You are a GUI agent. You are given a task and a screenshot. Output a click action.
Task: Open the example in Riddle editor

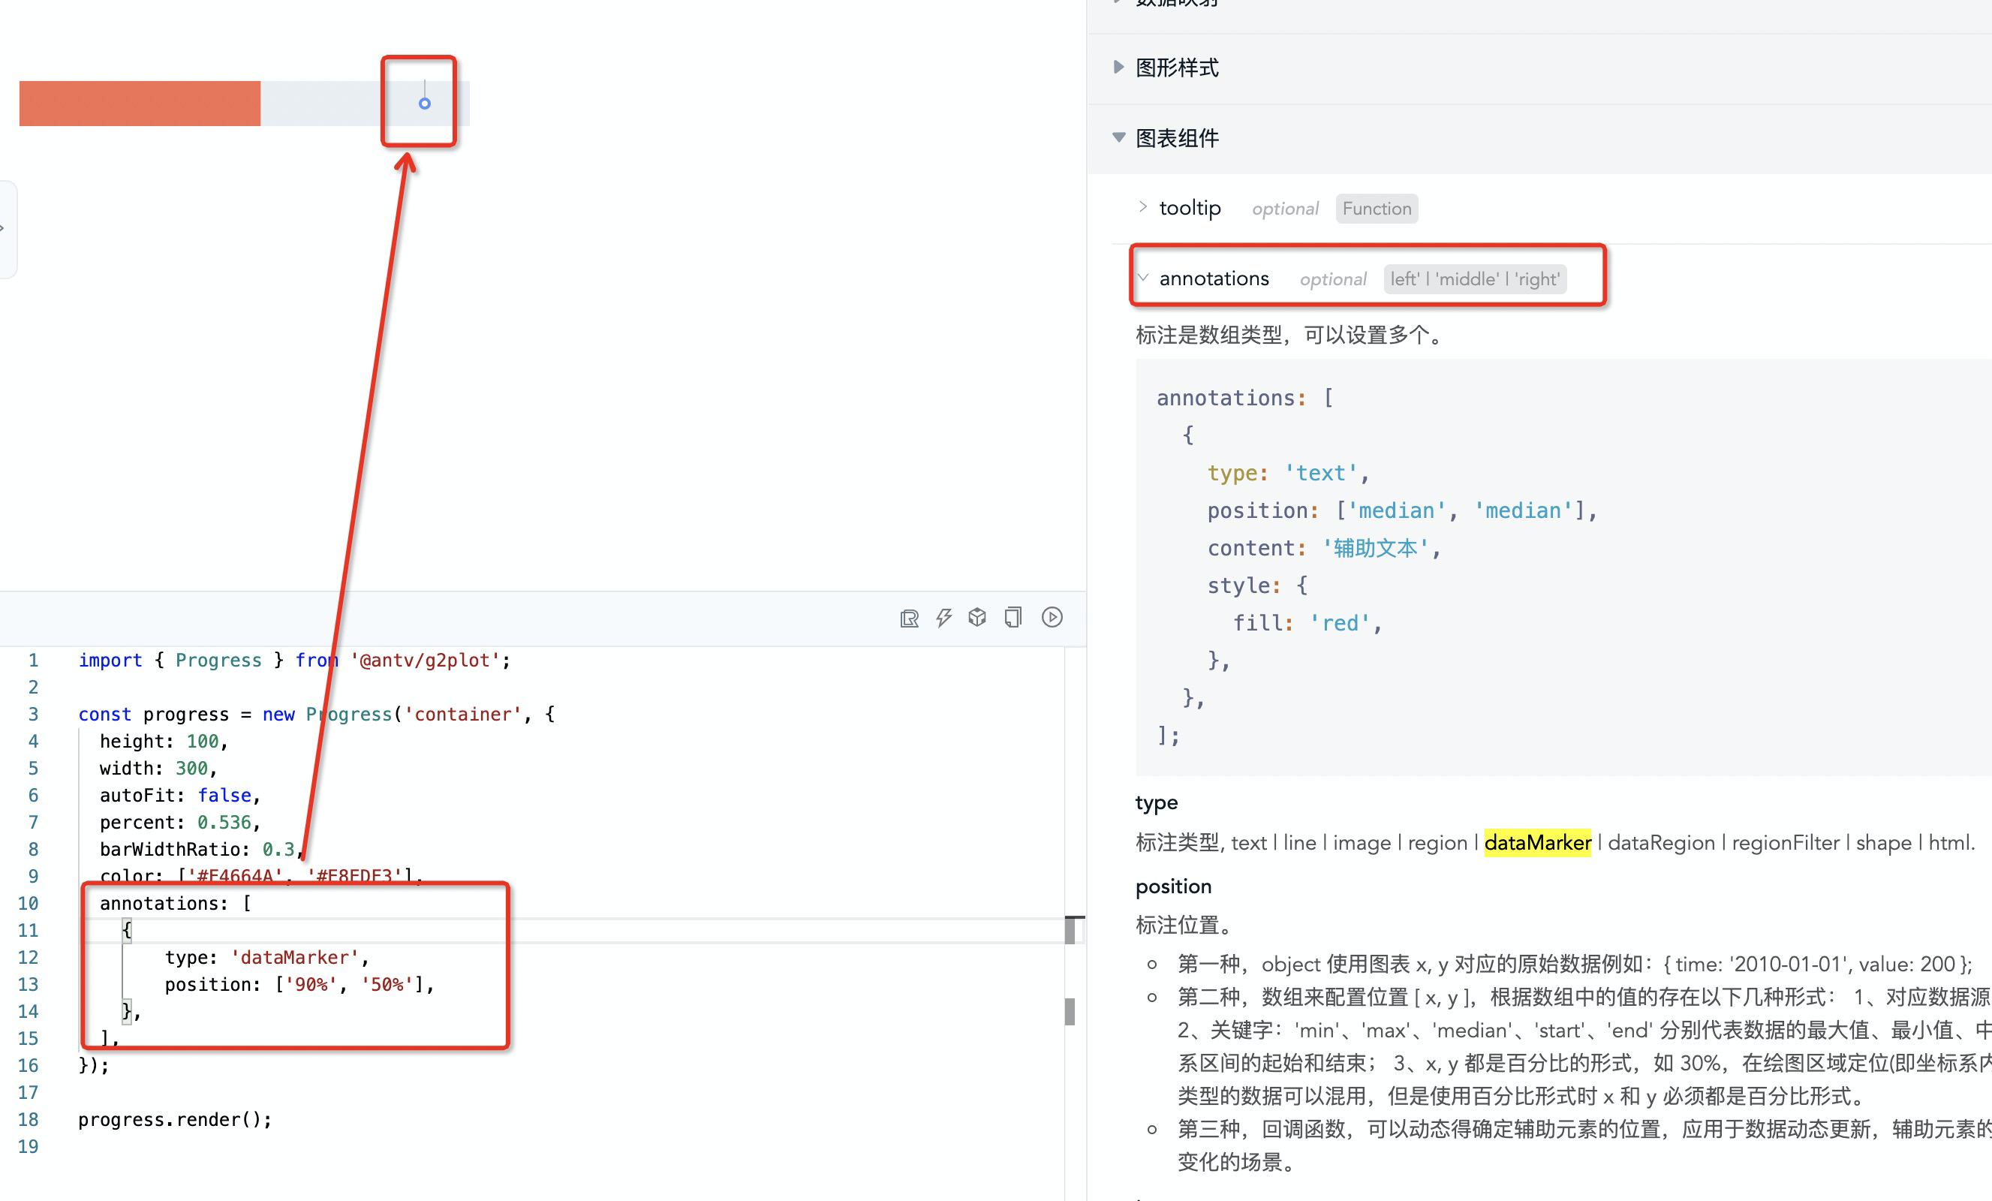(909, 617)
